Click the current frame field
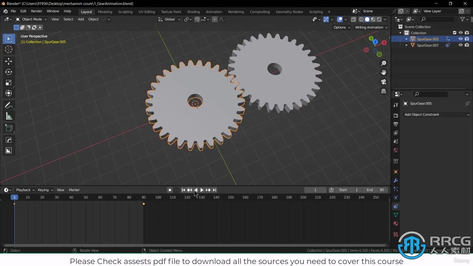The height and width of the screenshot is (266, 473). (315, 190)
